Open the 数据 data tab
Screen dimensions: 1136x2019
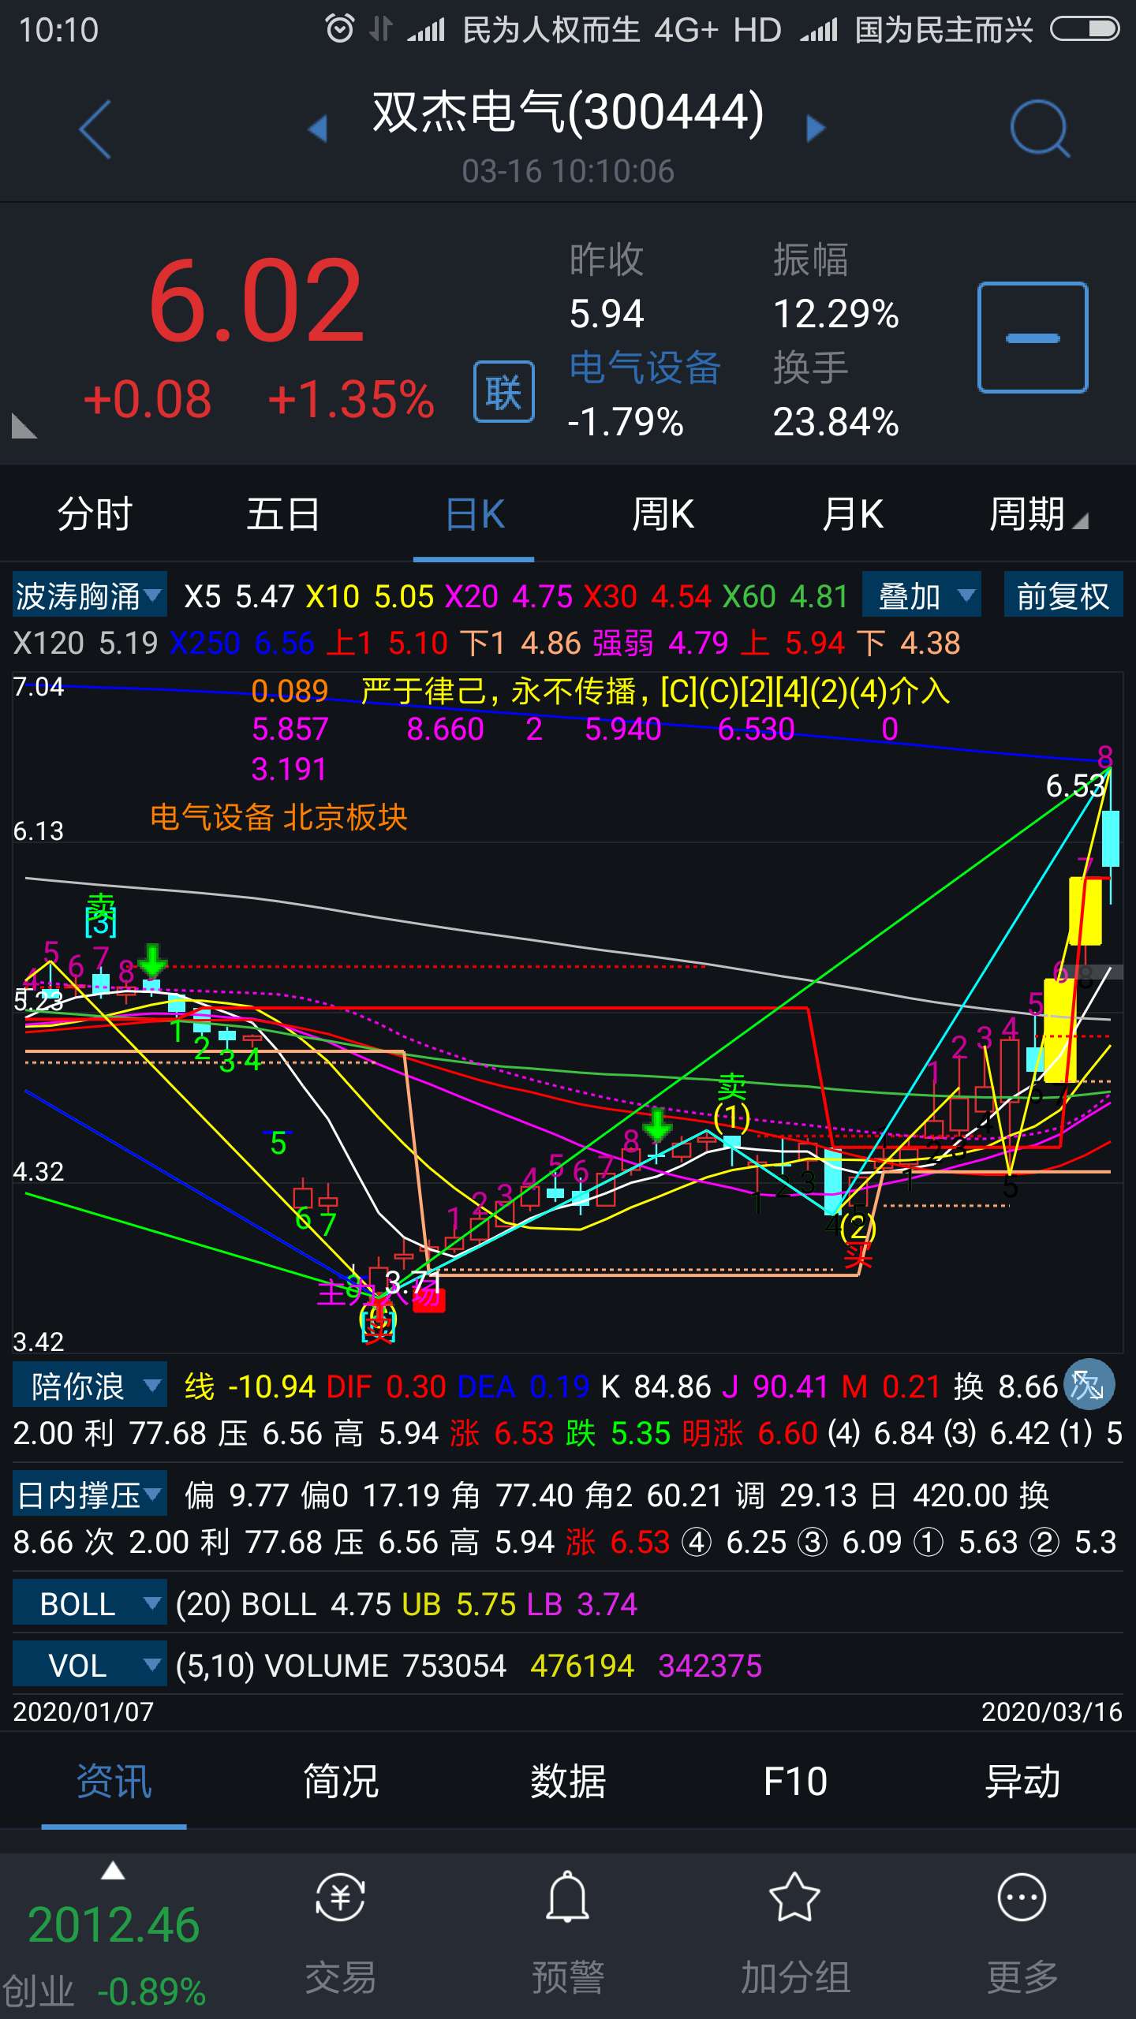point(568,1782)
